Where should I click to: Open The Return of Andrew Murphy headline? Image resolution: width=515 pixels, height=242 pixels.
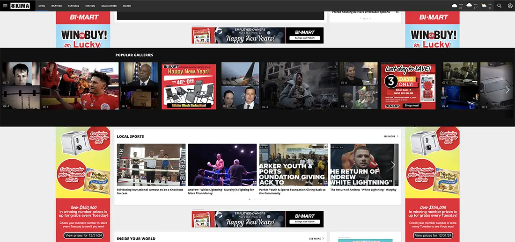point(363,190)
